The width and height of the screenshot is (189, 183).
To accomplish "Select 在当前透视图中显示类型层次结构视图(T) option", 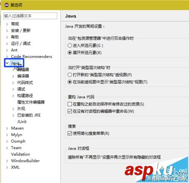I will [x=70, y=82].
